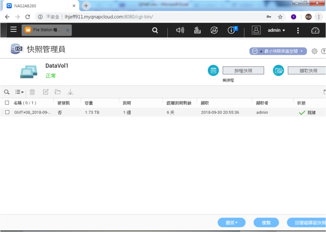
Task: Check the select-all checkbox in 名稱 header
Action: tap(7, 103)
